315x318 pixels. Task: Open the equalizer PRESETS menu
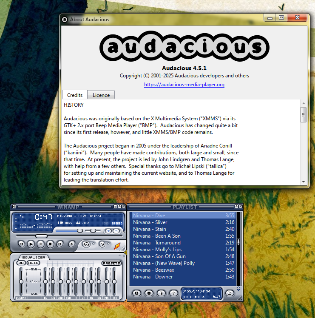111,263
